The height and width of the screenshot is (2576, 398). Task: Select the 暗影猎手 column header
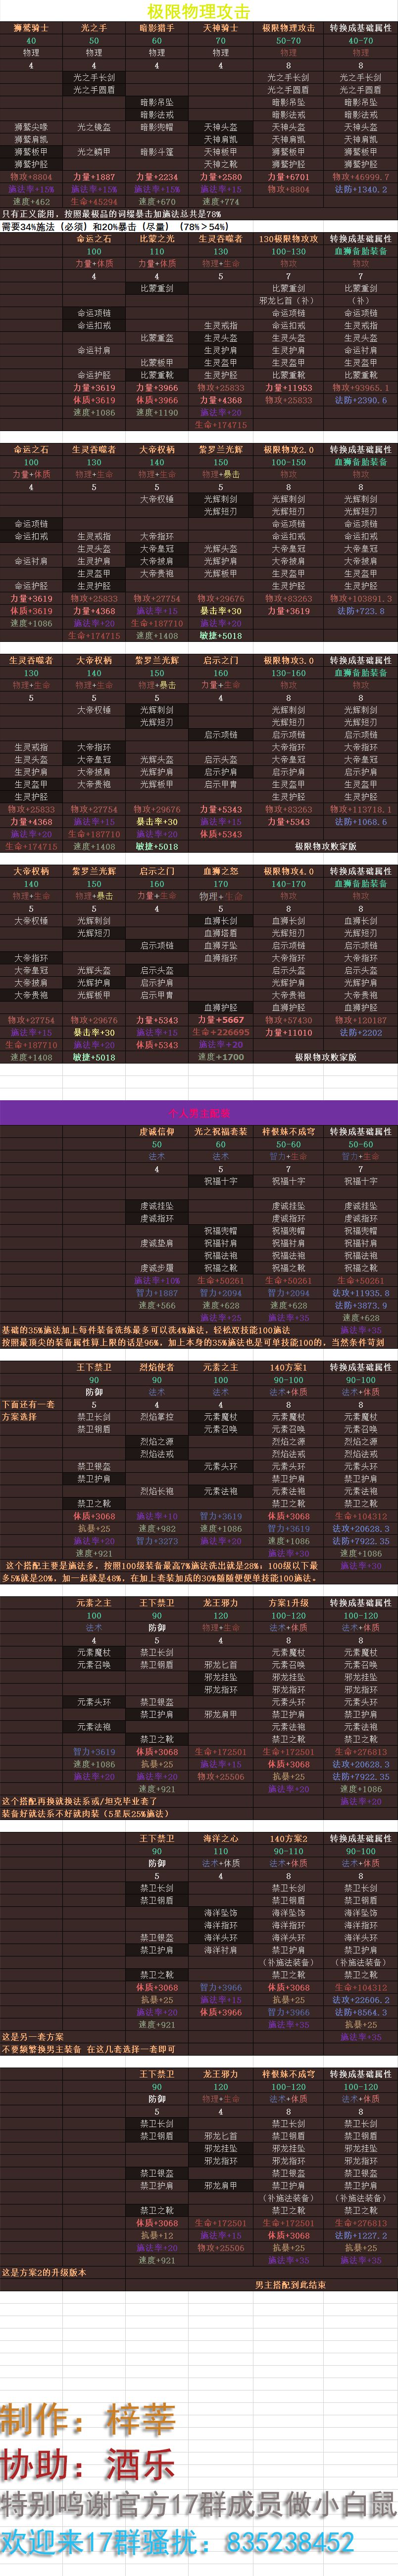[x=156, y=28]
